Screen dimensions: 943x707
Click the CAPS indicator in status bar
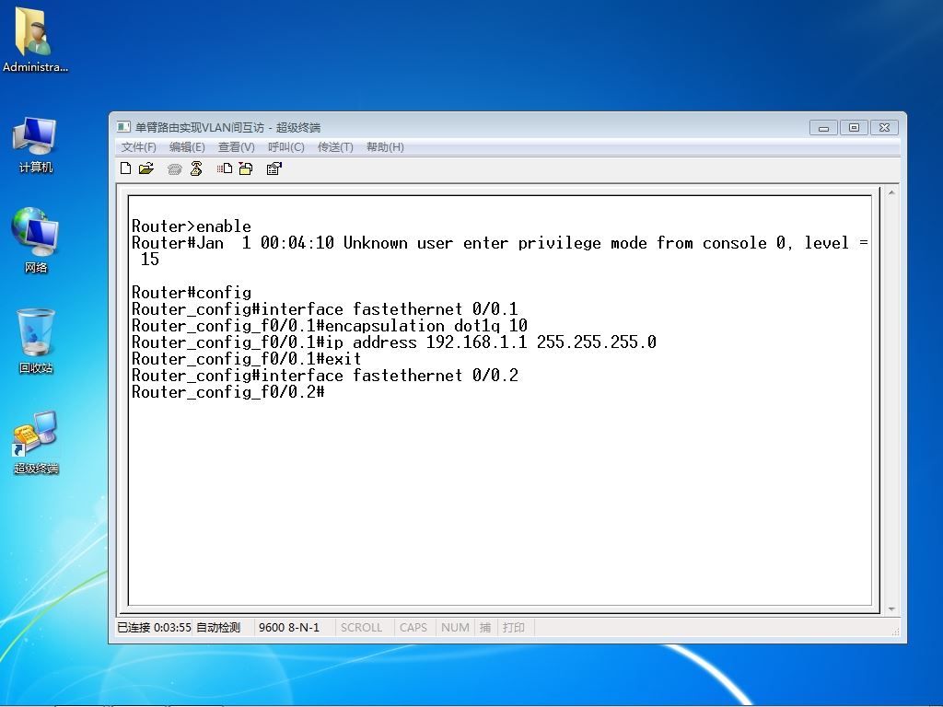tap(413, 628)
